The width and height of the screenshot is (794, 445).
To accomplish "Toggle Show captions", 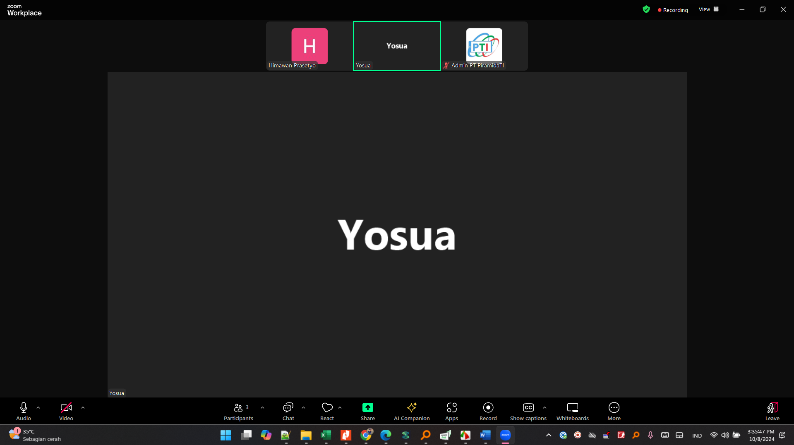I will coord(528,411).
